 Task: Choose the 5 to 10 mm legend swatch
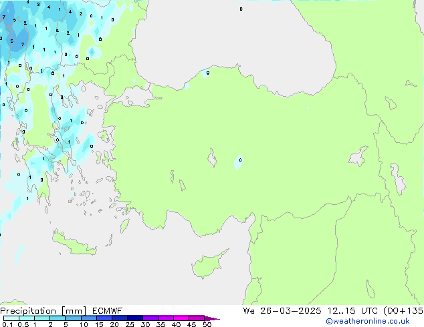point(73,318)
